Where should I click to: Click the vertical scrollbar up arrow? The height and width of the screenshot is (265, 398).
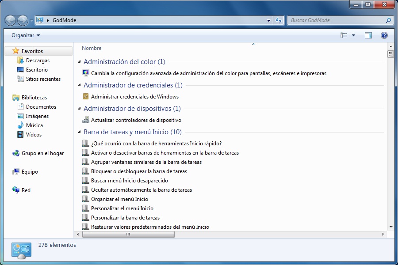tap(391, 46)
